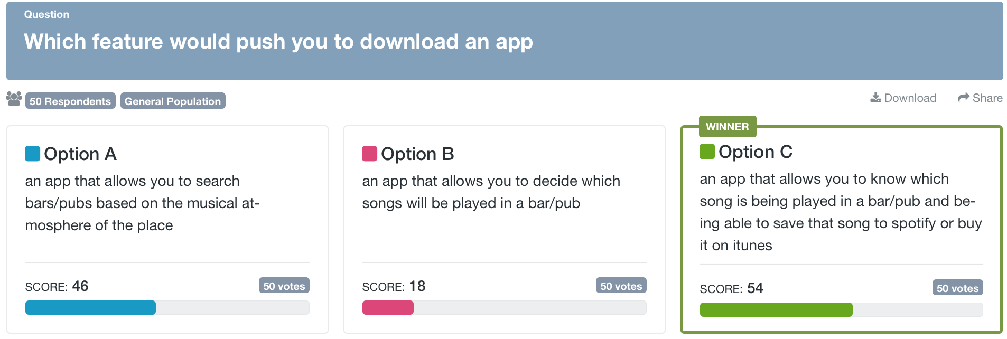The width and height of the screenshot is (1007, 339).
Task: Open the 50 Respondents badge
Action: (x=70, y=101)
